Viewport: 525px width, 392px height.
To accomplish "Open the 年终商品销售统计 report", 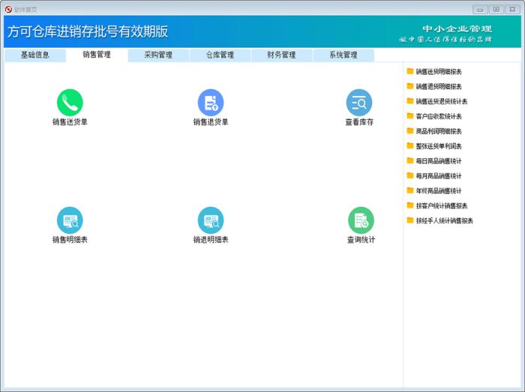I will point(434,190).
